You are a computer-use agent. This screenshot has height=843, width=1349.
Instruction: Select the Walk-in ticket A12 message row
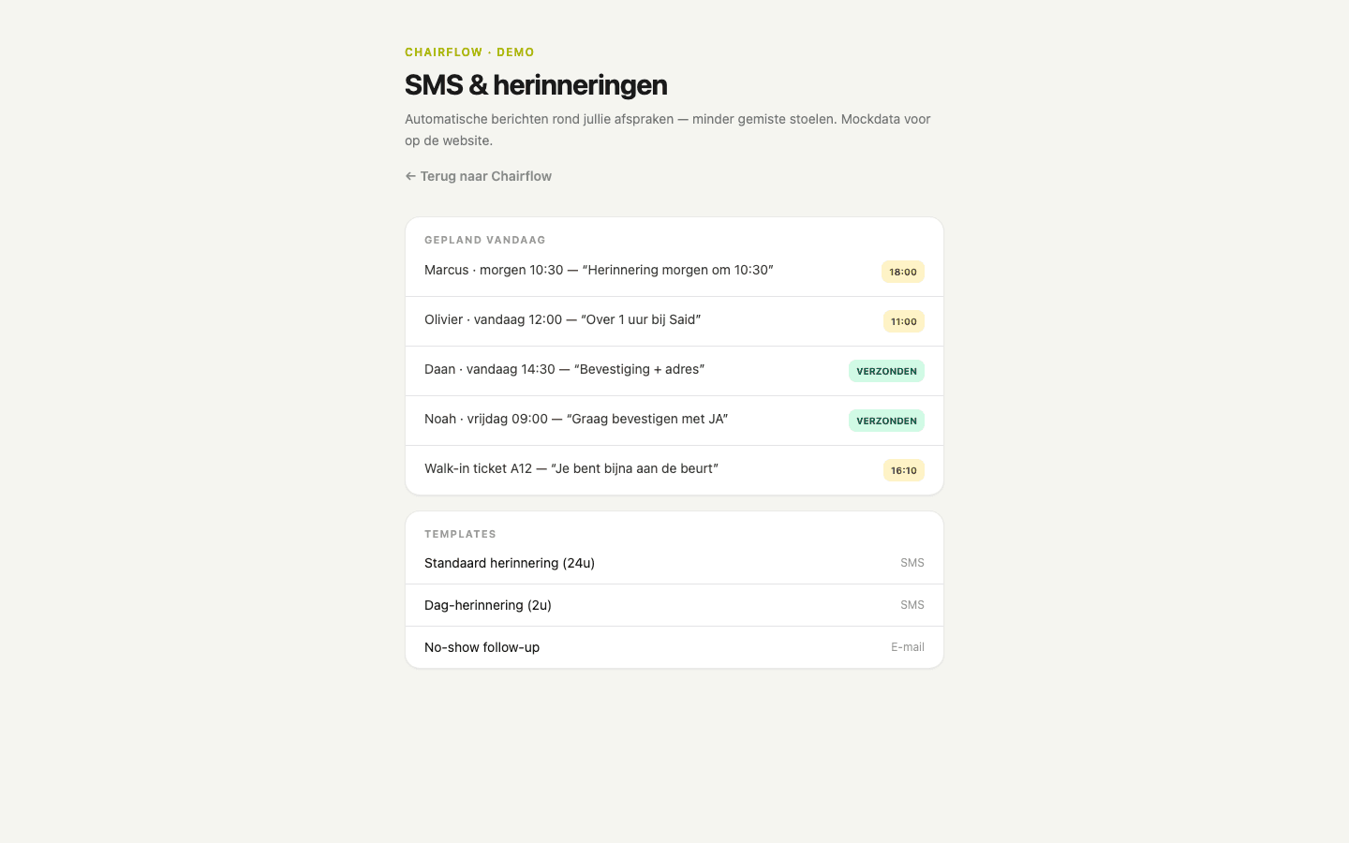point(571,468)
